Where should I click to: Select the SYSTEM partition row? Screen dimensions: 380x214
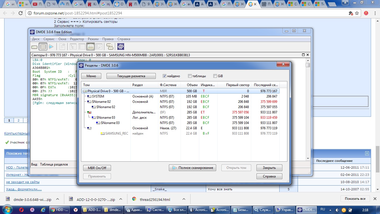(x=181, y=96)
